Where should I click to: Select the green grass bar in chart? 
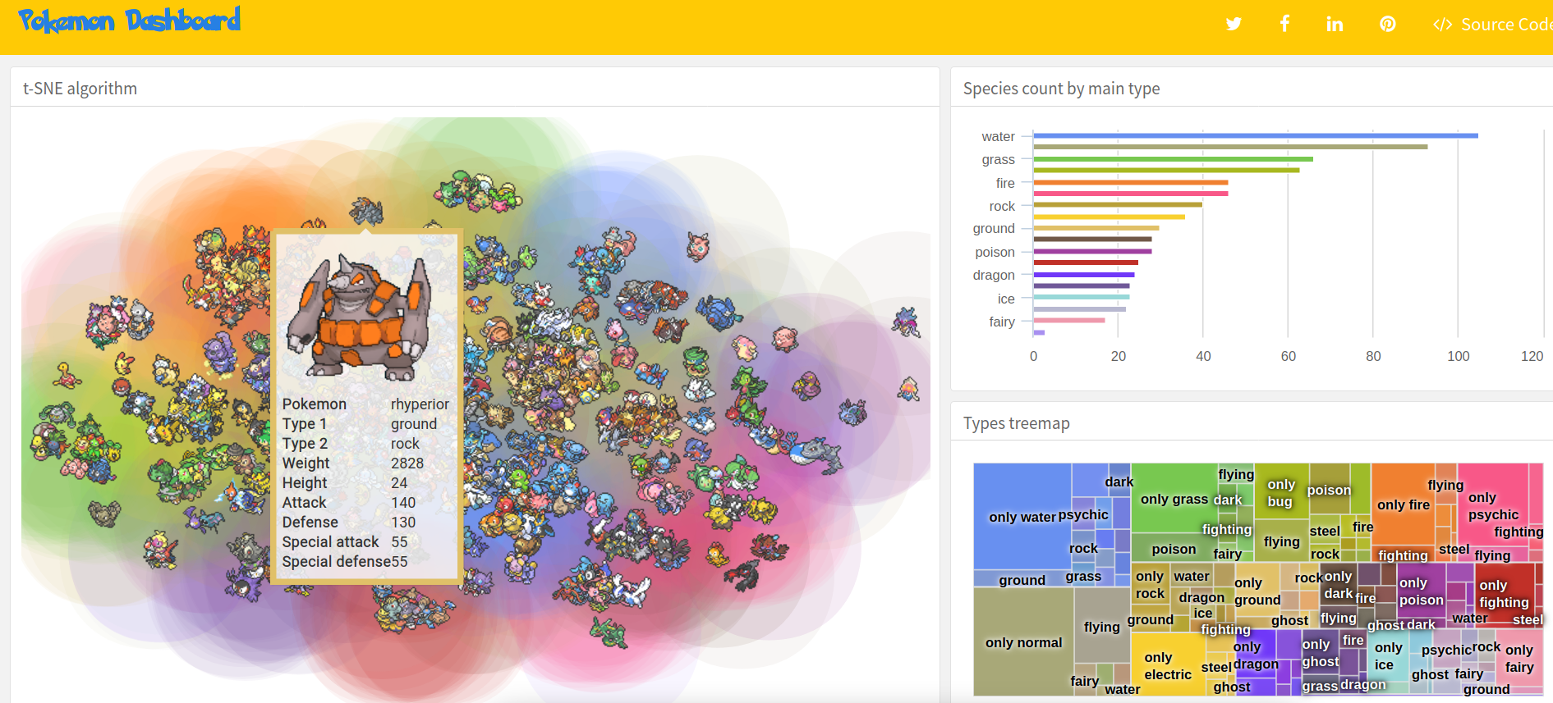pos(1173,159)
